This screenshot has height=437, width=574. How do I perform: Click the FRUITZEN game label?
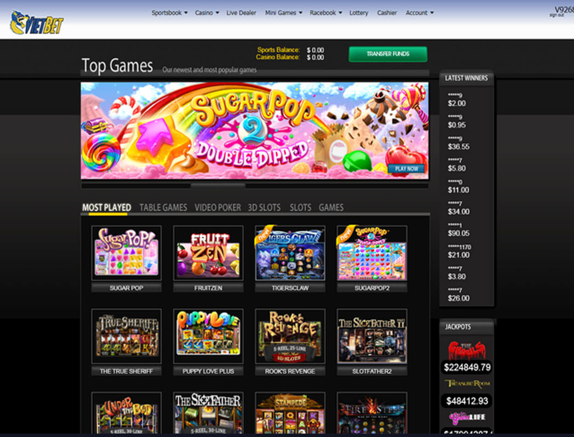[x=208, y=288]
